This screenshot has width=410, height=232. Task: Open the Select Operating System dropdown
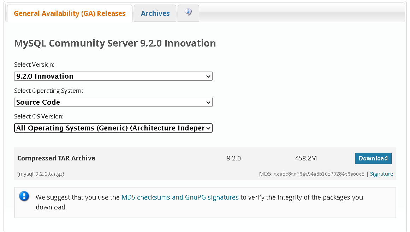click(113, 102)
